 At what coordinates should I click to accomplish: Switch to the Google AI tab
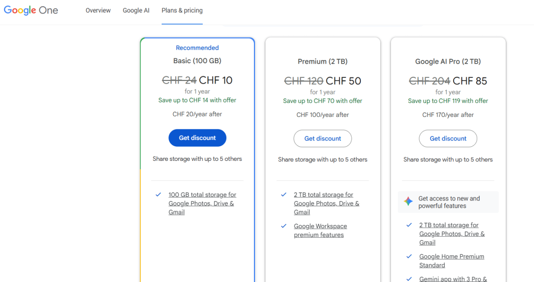[136, 10]
